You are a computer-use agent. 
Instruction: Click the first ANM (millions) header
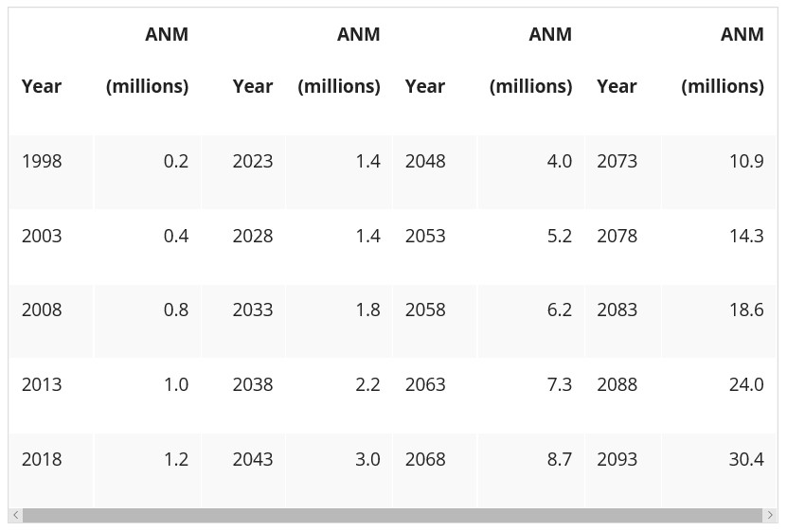pyautogui.click(x=148, y=61)
